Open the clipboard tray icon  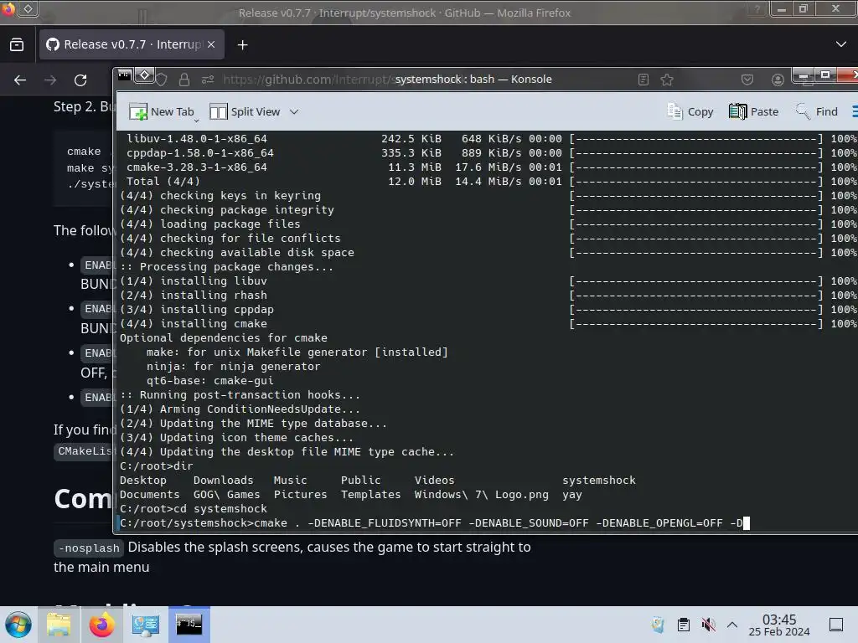tap(684, 625)
